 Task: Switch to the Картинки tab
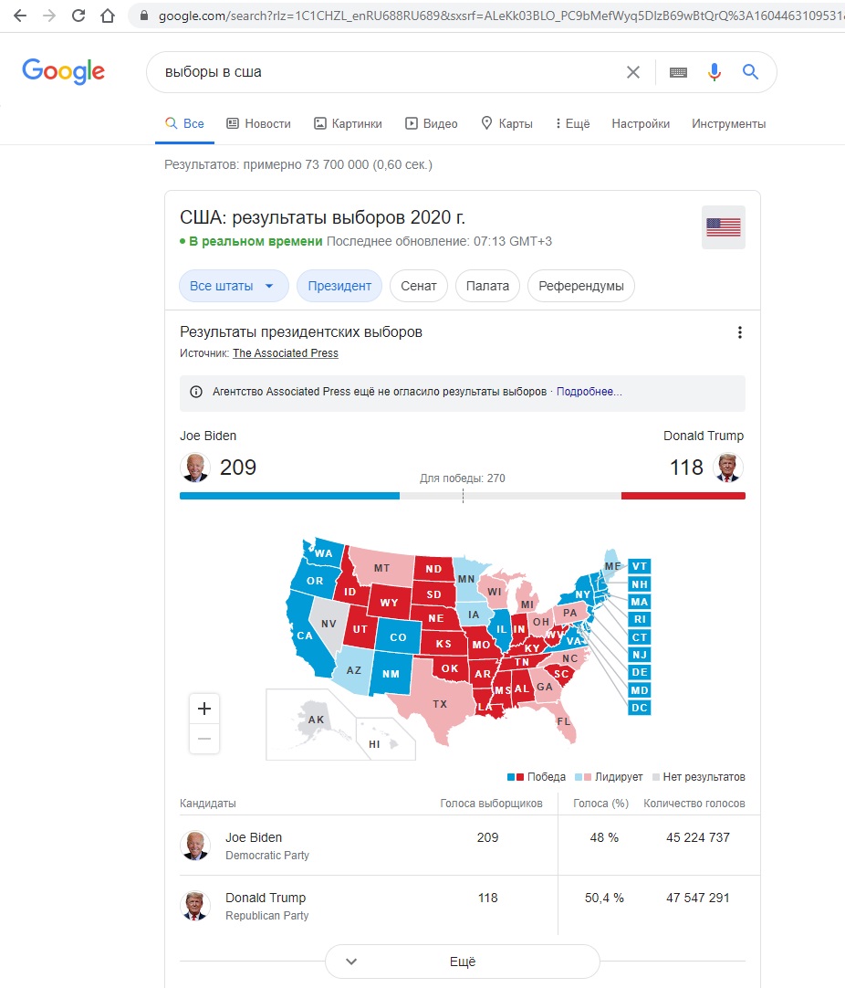349,123
